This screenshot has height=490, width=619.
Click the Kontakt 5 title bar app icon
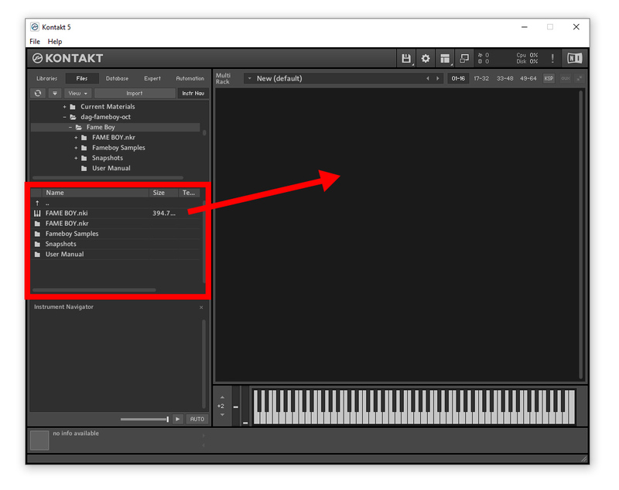point(35,27)
